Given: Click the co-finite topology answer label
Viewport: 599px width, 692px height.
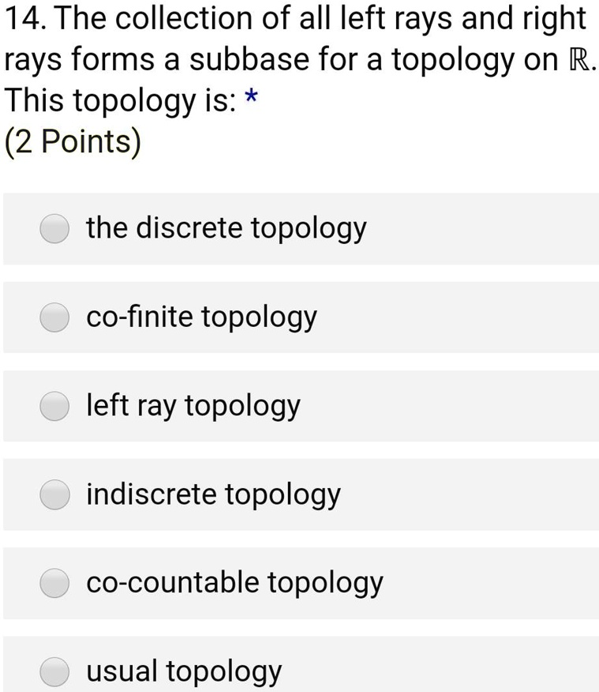Looking at the screenshot, I should [201, 318].
